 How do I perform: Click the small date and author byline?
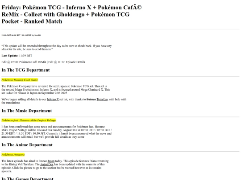click(x=21, y=35)
